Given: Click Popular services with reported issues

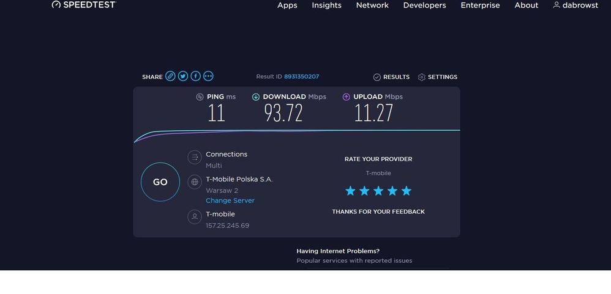Looking at the screenshot, I should coord(354,260).
